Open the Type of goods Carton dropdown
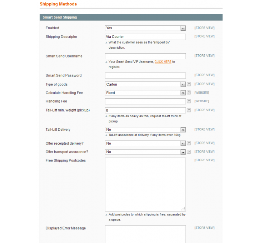 [x=145, y=84]
